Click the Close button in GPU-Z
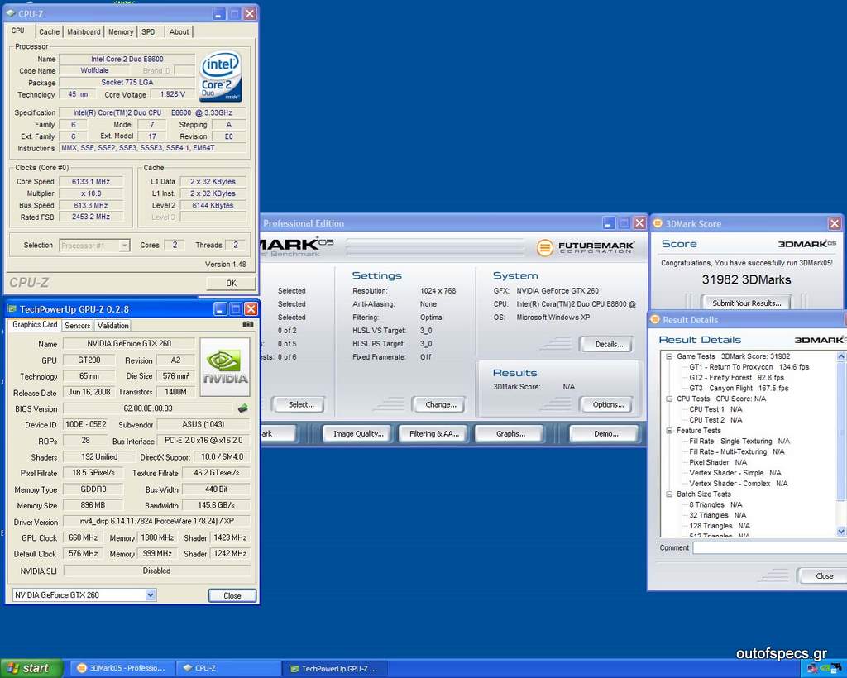 click(x=232, y=595)
